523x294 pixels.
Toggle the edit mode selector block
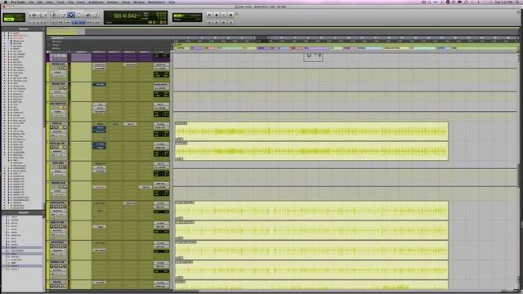tap(14, 18)
